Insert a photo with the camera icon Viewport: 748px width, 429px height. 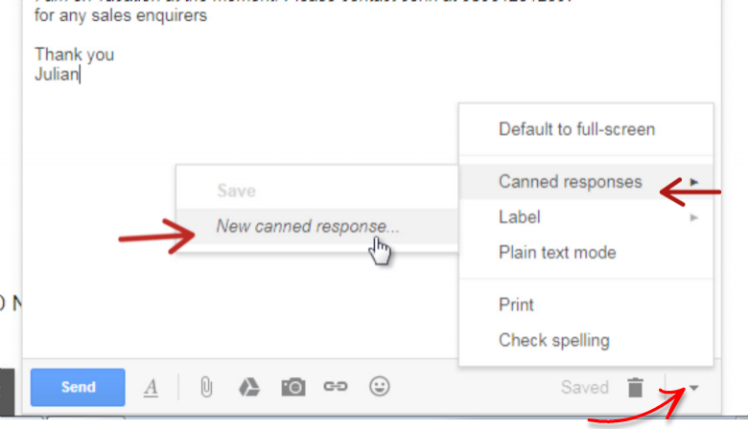click(x=292, y=387)
